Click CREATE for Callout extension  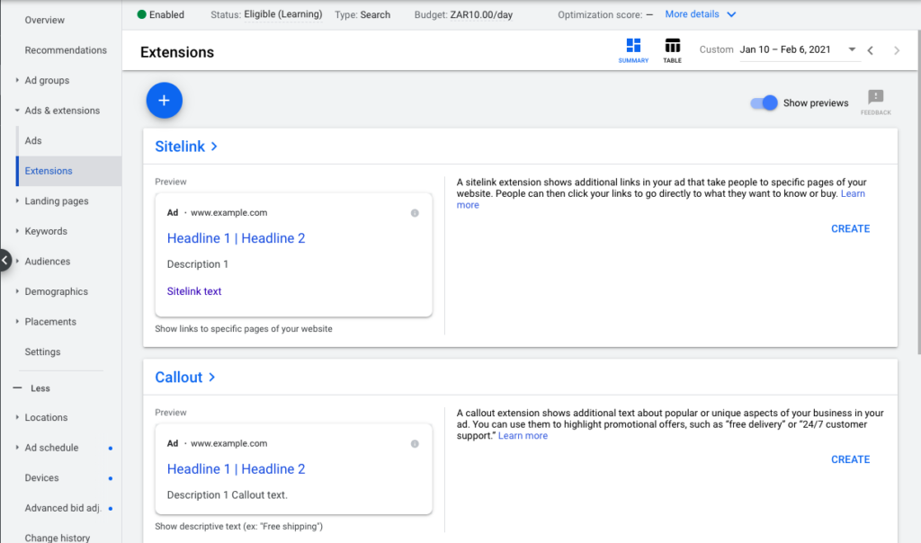pyautogui.click(x=850, y=459)
